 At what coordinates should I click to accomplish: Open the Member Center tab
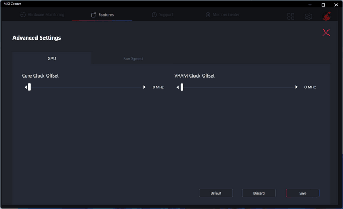pyautogui.click(x=222, y=14)
